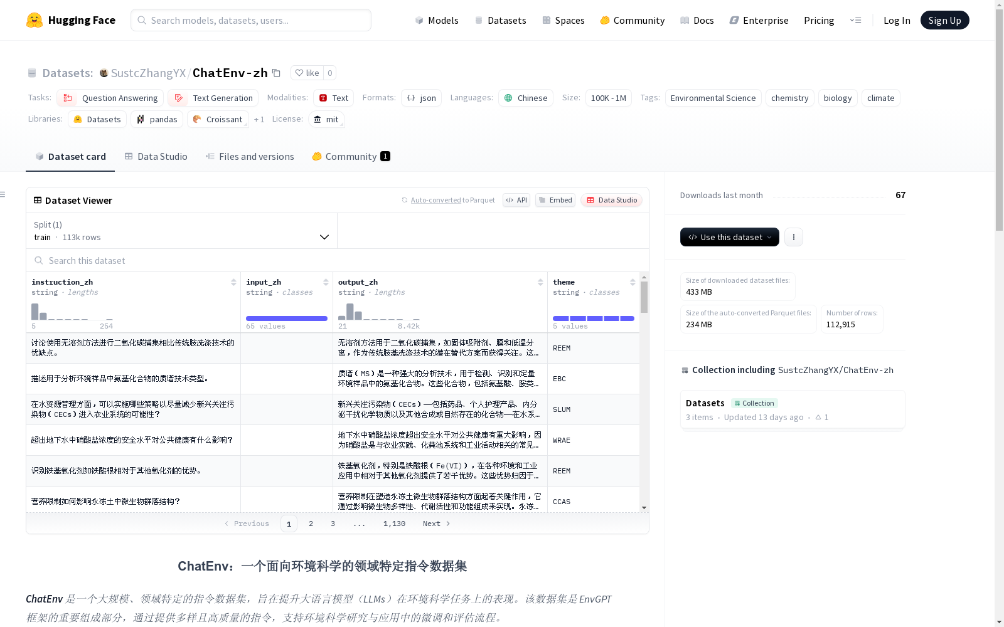Go to Pricing page
The height and width of the screenshot is (627, 1004).
(819, 20)
